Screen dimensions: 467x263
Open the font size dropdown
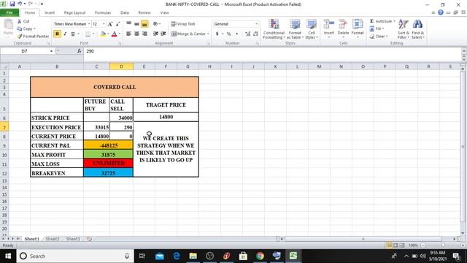pyautogui.click(x=104, y=24)
